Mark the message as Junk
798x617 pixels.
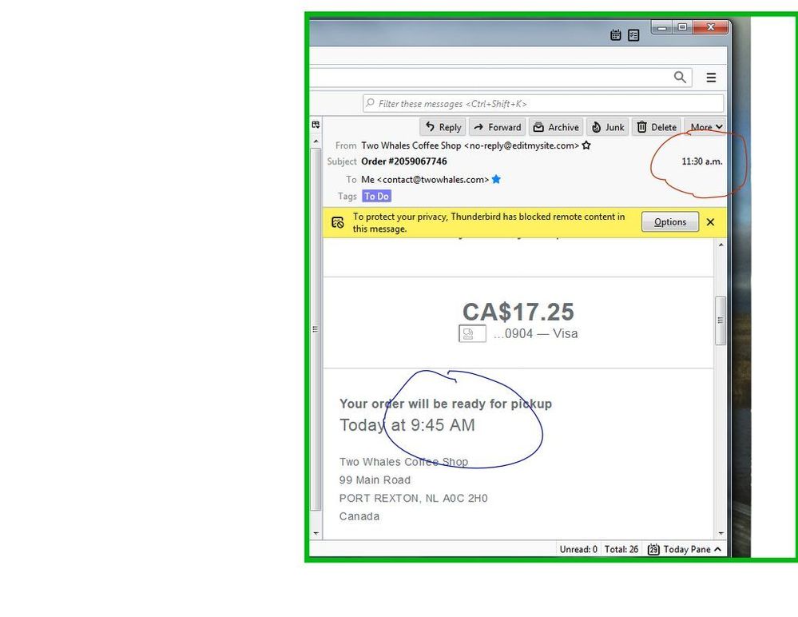[x=607, y=127]
